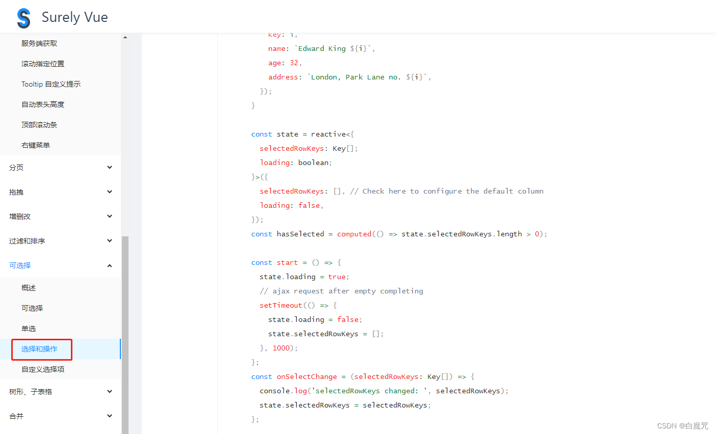Image resolution: width=716 pixels, height=434 pixels.
Task: Collapse the 可选择 submenu chevron
Action: click(x=110, y=265)
